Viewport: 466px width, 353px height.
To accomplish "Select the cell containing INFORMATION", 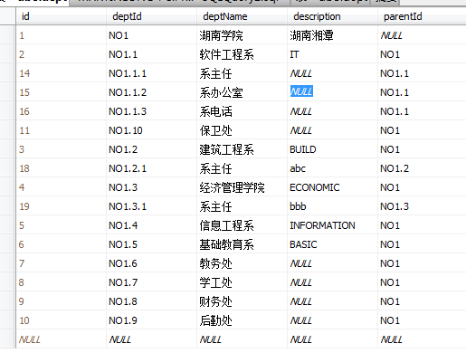I will point(332,225).
